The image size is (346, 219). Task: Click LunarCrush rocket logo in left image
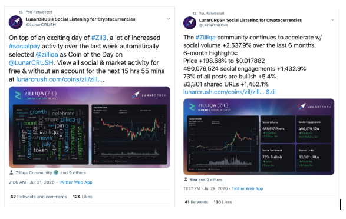[136, 95]
